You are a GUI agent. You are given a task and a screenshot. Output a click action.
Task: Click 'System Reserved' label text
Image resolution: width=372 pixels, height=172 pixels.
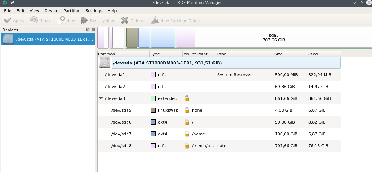pyautogui.click(x=235, y=75)
